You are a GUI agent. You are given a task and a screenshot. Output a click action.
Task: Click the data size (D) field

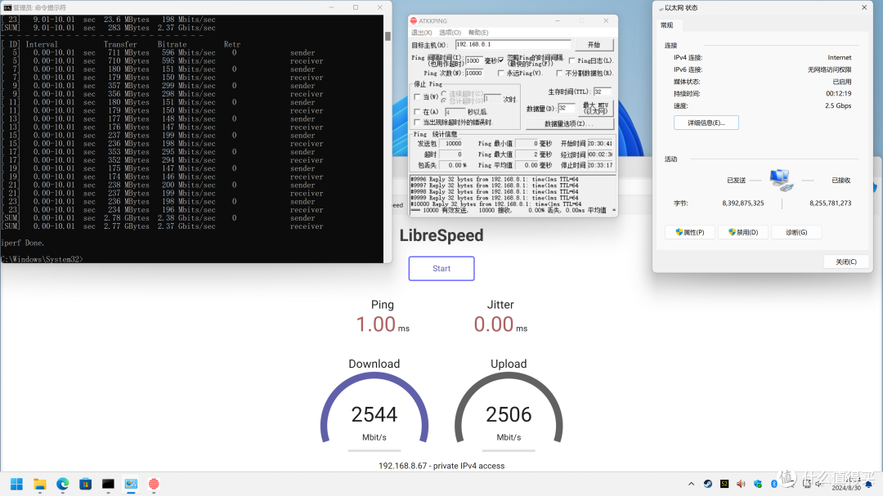(566, 108)
